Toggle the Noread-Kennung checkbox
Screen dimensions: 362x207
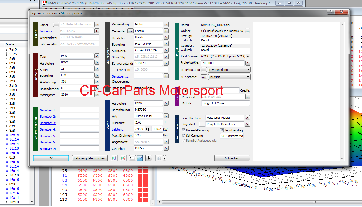pyautogui.click(x=184, y=130)
